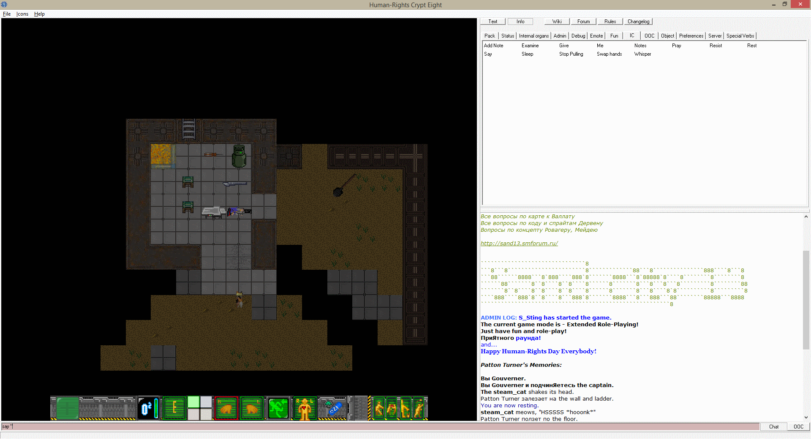Click the lower green chair
811x439 pixels.
tap(188, 207)
